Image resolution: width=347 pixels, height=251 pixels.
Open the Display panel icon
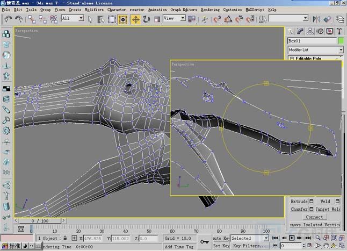(x=330, y=31)
